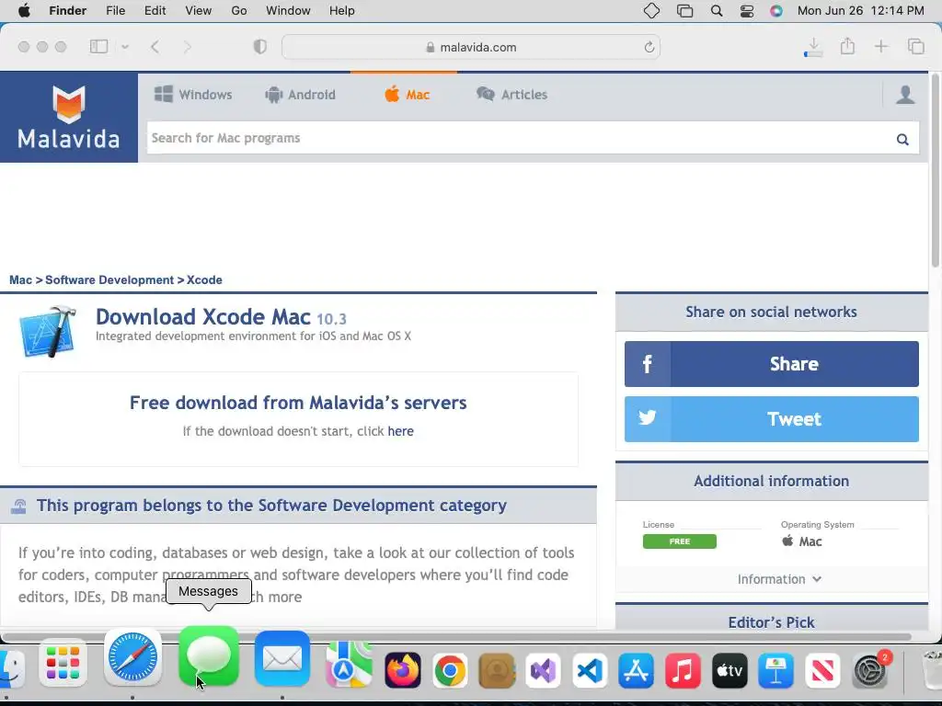The width and height of the screenshot is (942, 706).
Task: Click the magnifier search button
Action: [x=902, y=140]
